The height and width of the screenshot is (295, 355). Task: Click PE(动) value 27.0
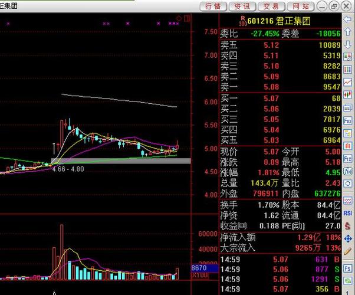(x=333, y=226)
